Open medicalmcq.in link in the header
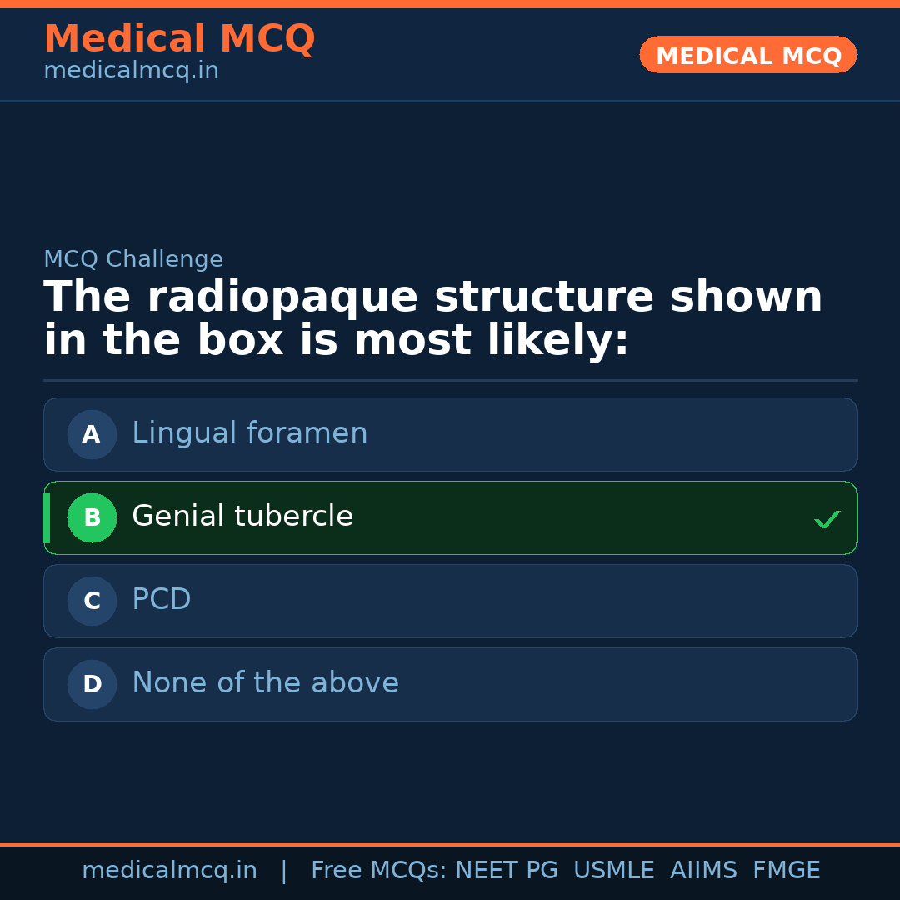900x900 pixels. [130, 70]
